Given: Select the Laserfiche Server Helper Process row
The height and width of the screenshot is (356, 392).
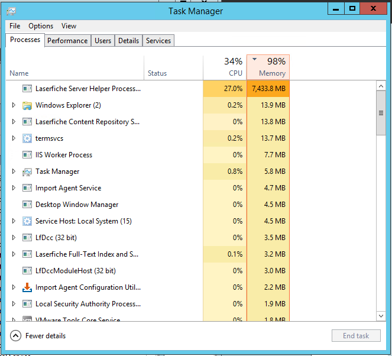Looking at the screenshot, I should click(147, 89).
